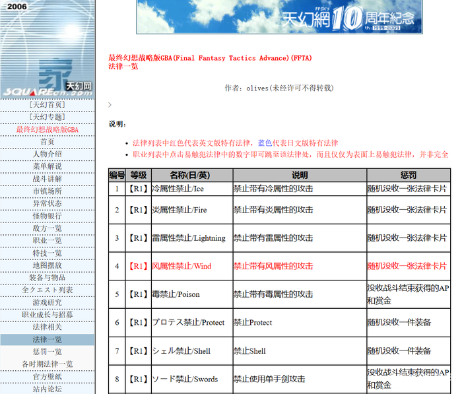The image size is (462, 394).
Task: Open 全クエスト列表 sidebar item
Action: pos(47,290)
